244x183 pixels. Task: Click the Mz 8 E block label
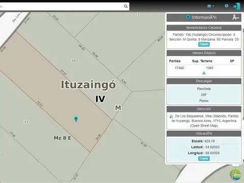pyautogui.click(x=63, y=138)
